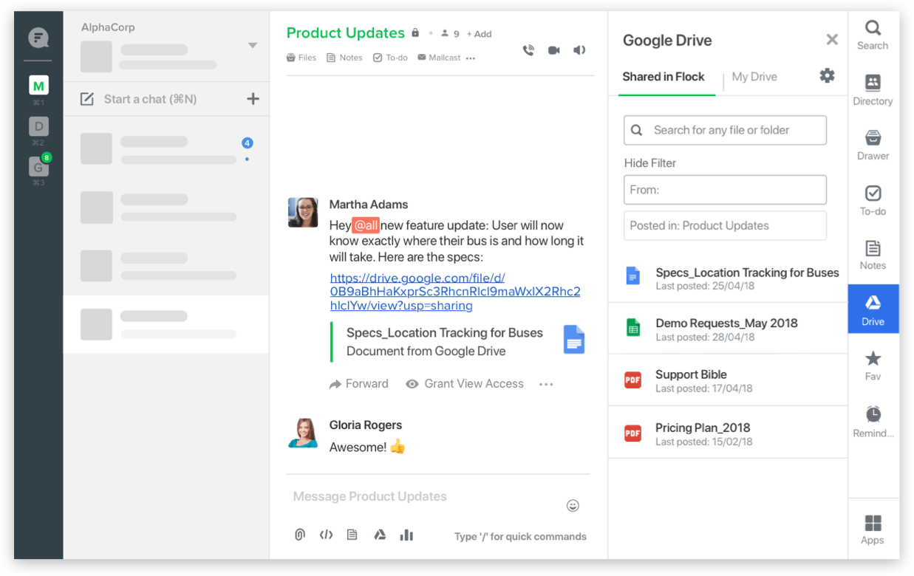This screenshot has width=914, height=576.
Task: Open the drive.google.com sharing link
Action: coord(455,292)
